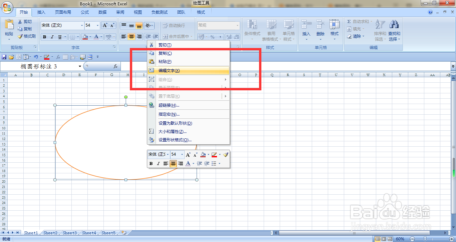Click the Help question mark icon
This screenshot has width=456, height=242.
pos(430,12)
